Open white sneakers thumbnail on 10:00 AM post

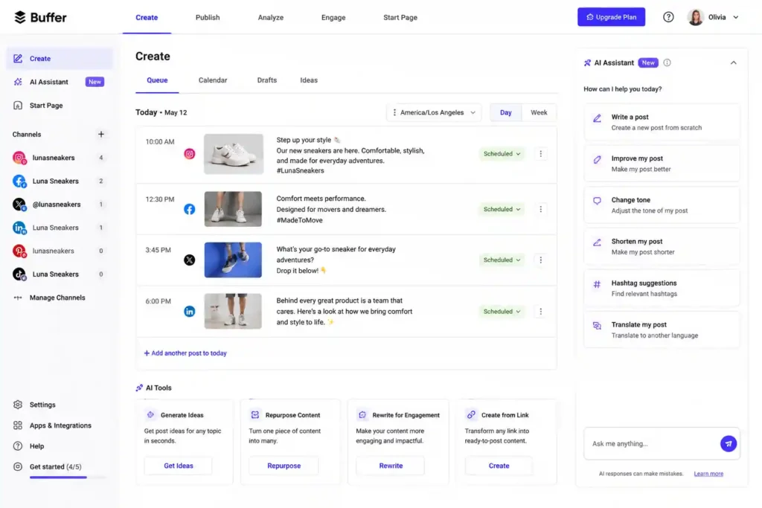233,154
